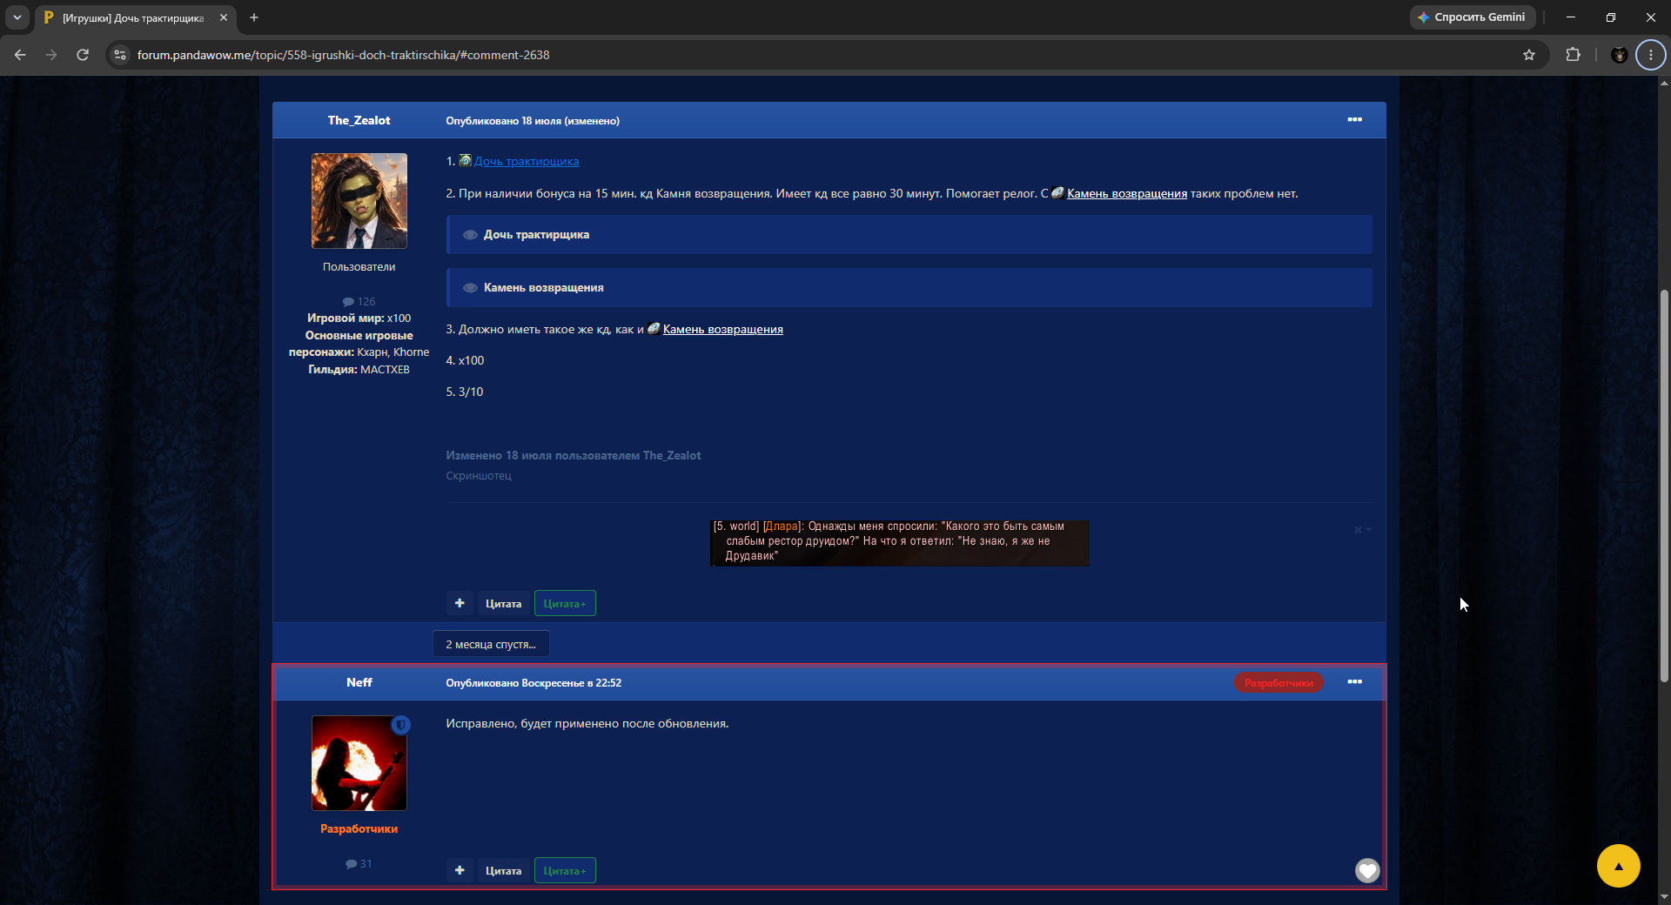
Task: Go back to the previous page
Action: (20, 55)
